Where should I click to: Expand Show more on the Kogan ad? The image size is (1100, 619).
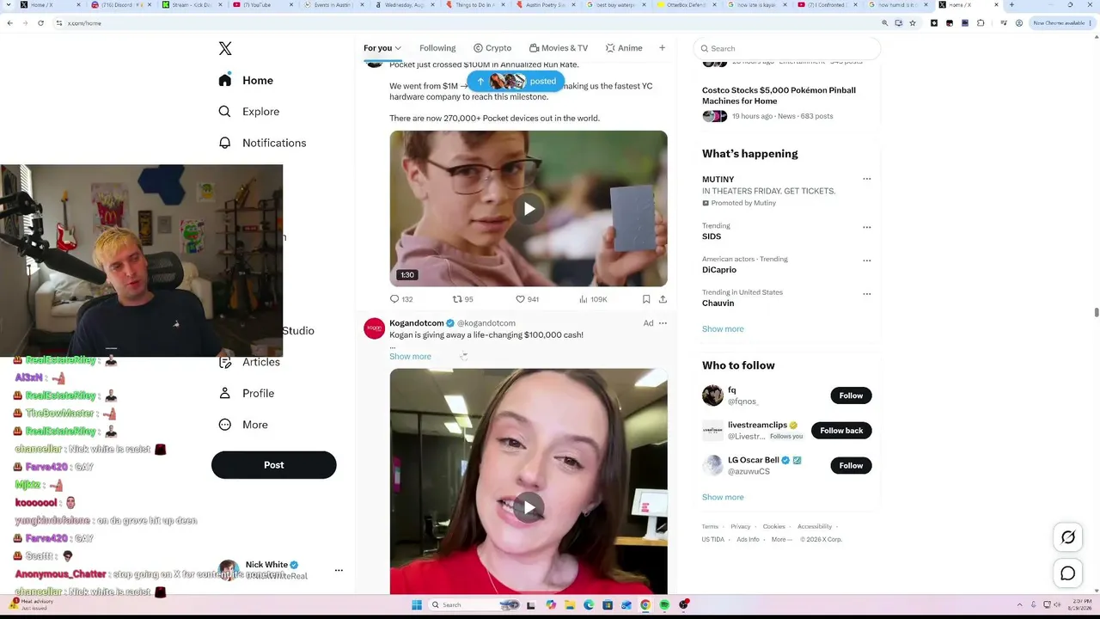[x=410, y=357]
